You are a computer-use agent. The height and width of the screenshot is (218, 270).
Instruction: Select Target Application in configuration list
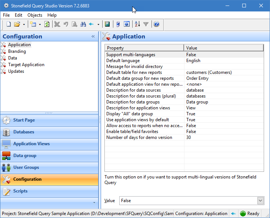click(26, 65)
